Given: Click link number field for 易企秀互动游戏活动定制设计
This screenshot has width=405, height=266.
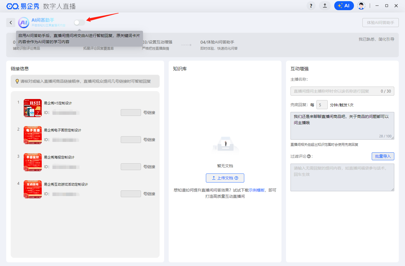Looking at the screenshot, I should (131, 194).
